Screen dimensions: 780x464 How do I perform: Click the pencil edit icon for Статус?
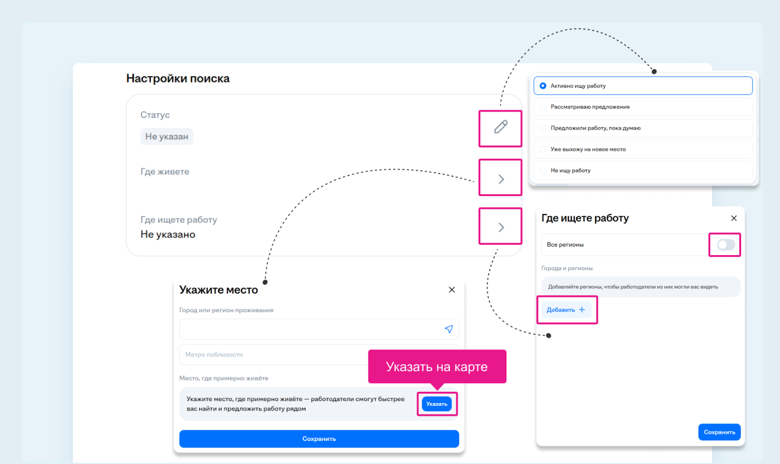(501, 127)
